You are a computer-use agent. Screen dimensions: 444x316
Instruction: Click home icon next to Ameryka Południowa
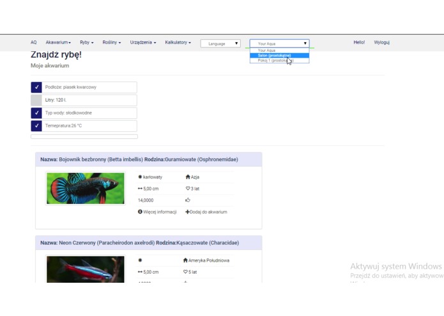click(x=185, y=260)
